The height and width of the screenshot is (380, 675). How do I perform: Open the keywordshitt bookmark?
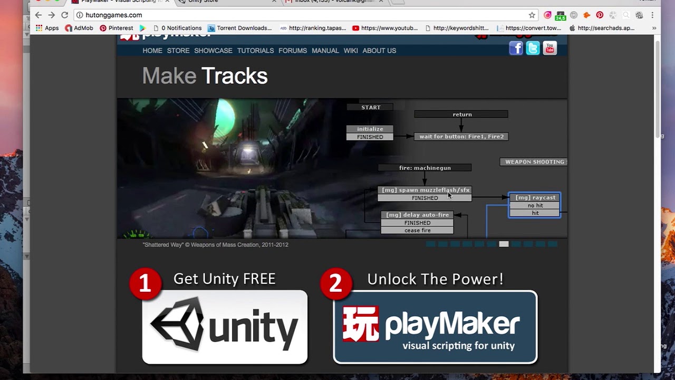(x=457, y=28)
